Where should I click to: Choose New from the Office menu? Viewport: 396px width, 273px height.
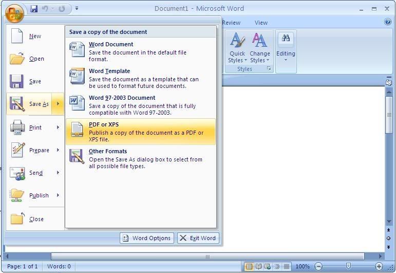point(35,36)
